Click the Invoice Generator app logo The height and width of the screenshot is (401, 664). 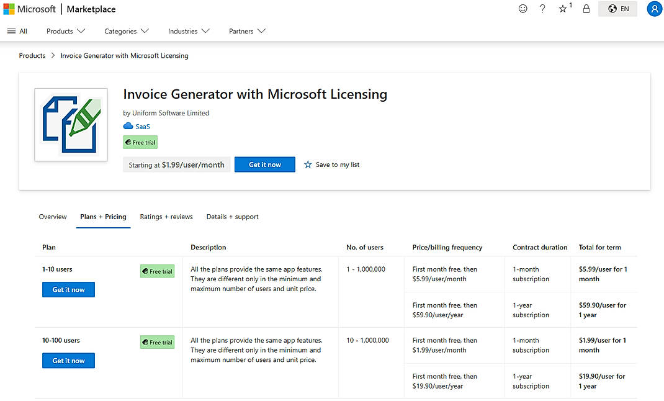click(x=71, y=125)
